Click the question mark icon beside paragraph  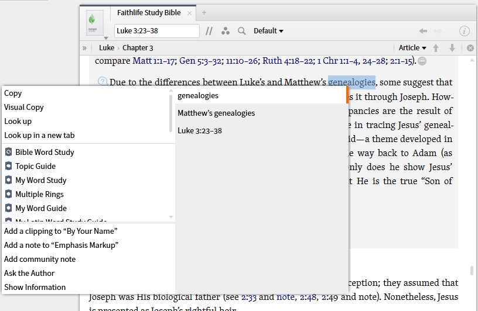click(103, 81)
